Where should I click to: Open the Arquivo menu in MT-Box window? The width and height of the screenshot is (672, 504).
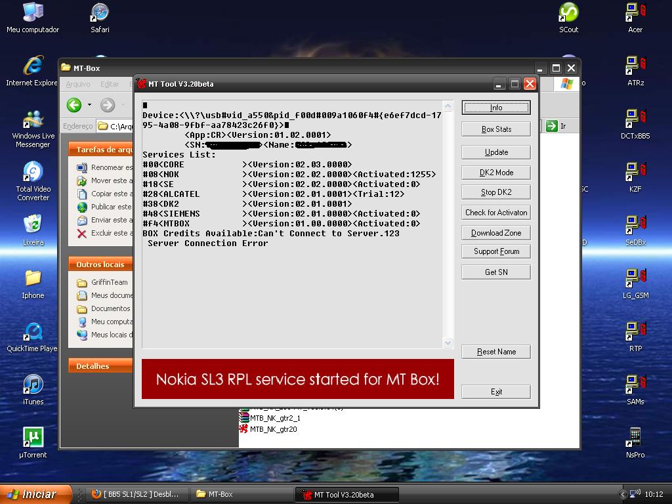(78, 85)
